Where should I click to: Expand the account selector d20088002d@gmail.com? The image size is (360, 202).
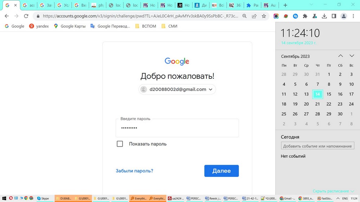click(x=177, y=89)
